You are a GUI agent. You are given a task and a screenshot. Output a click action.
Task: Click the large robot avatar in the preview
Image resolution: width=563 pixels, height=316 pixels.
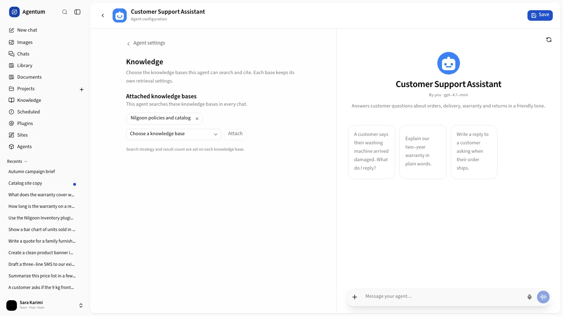click(449, 63)
